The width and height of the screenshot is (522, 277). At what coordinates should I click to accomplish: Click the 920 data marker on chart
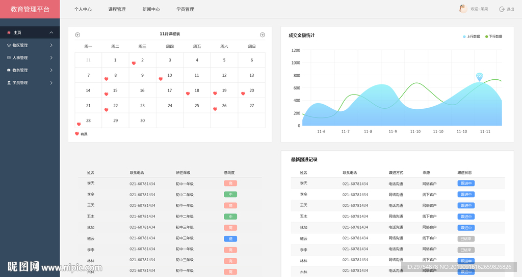pos(479,76)
